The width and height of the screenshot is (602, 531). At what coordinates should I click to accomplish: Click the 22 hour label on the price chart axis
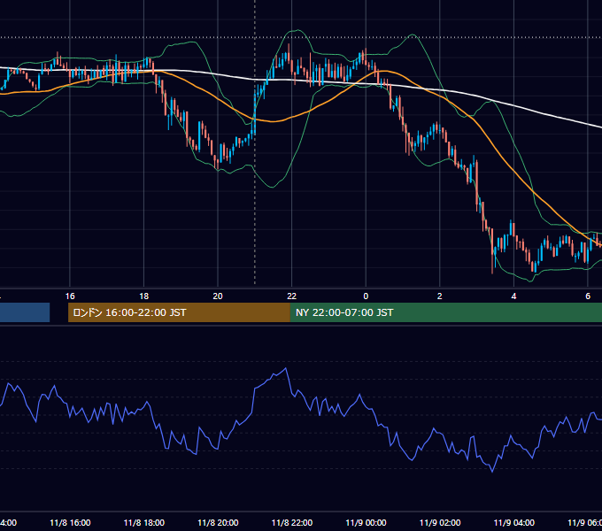pyautogui.click(x=292, y=296)
